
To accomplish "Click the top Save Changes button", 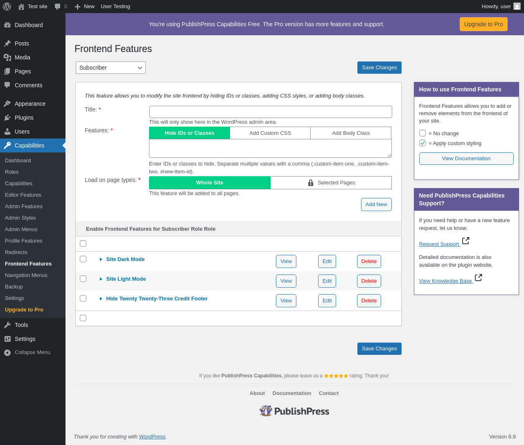I will pyautogui.click(x=379, y=68).
